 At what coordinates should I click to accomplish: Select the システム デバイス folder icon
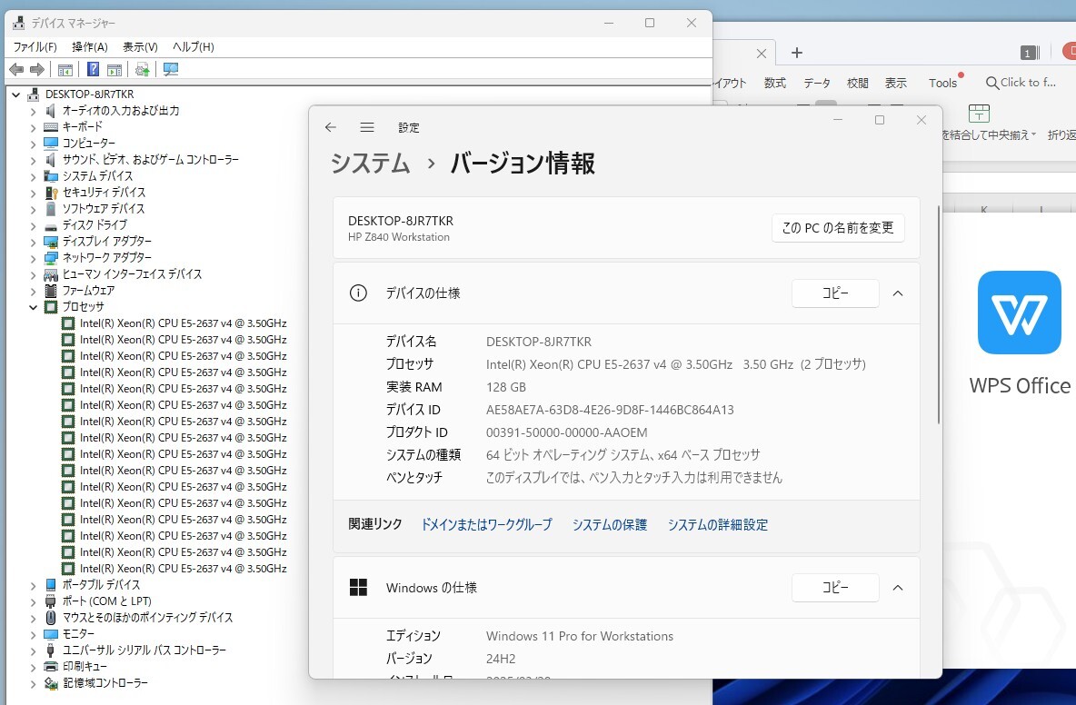coord(51,176)
